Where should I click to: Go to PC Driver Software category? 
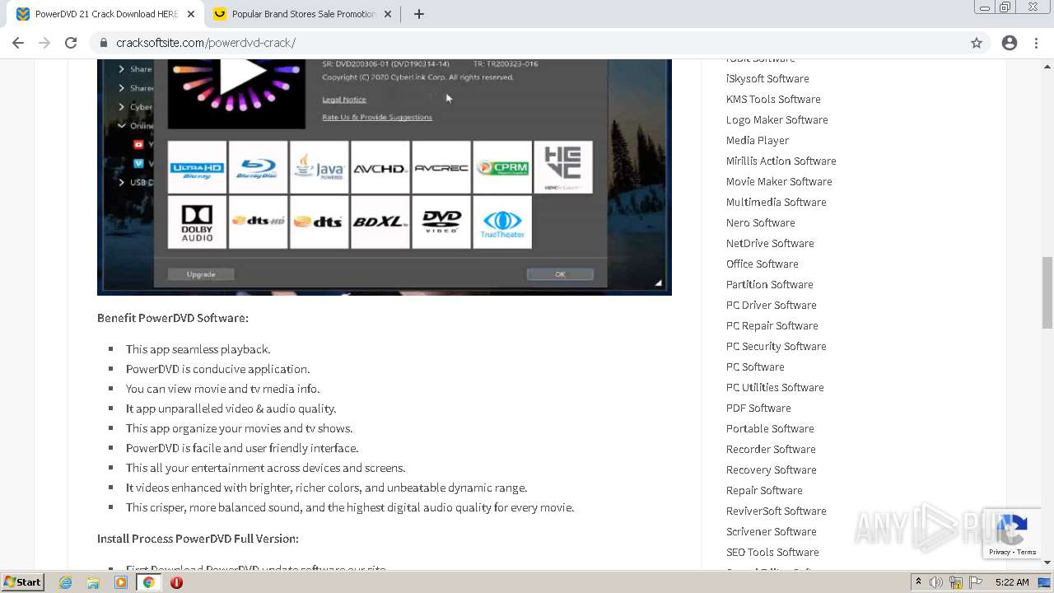coord(772,305)
